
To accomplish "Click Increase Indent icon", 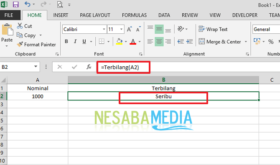I will point(189,42).
